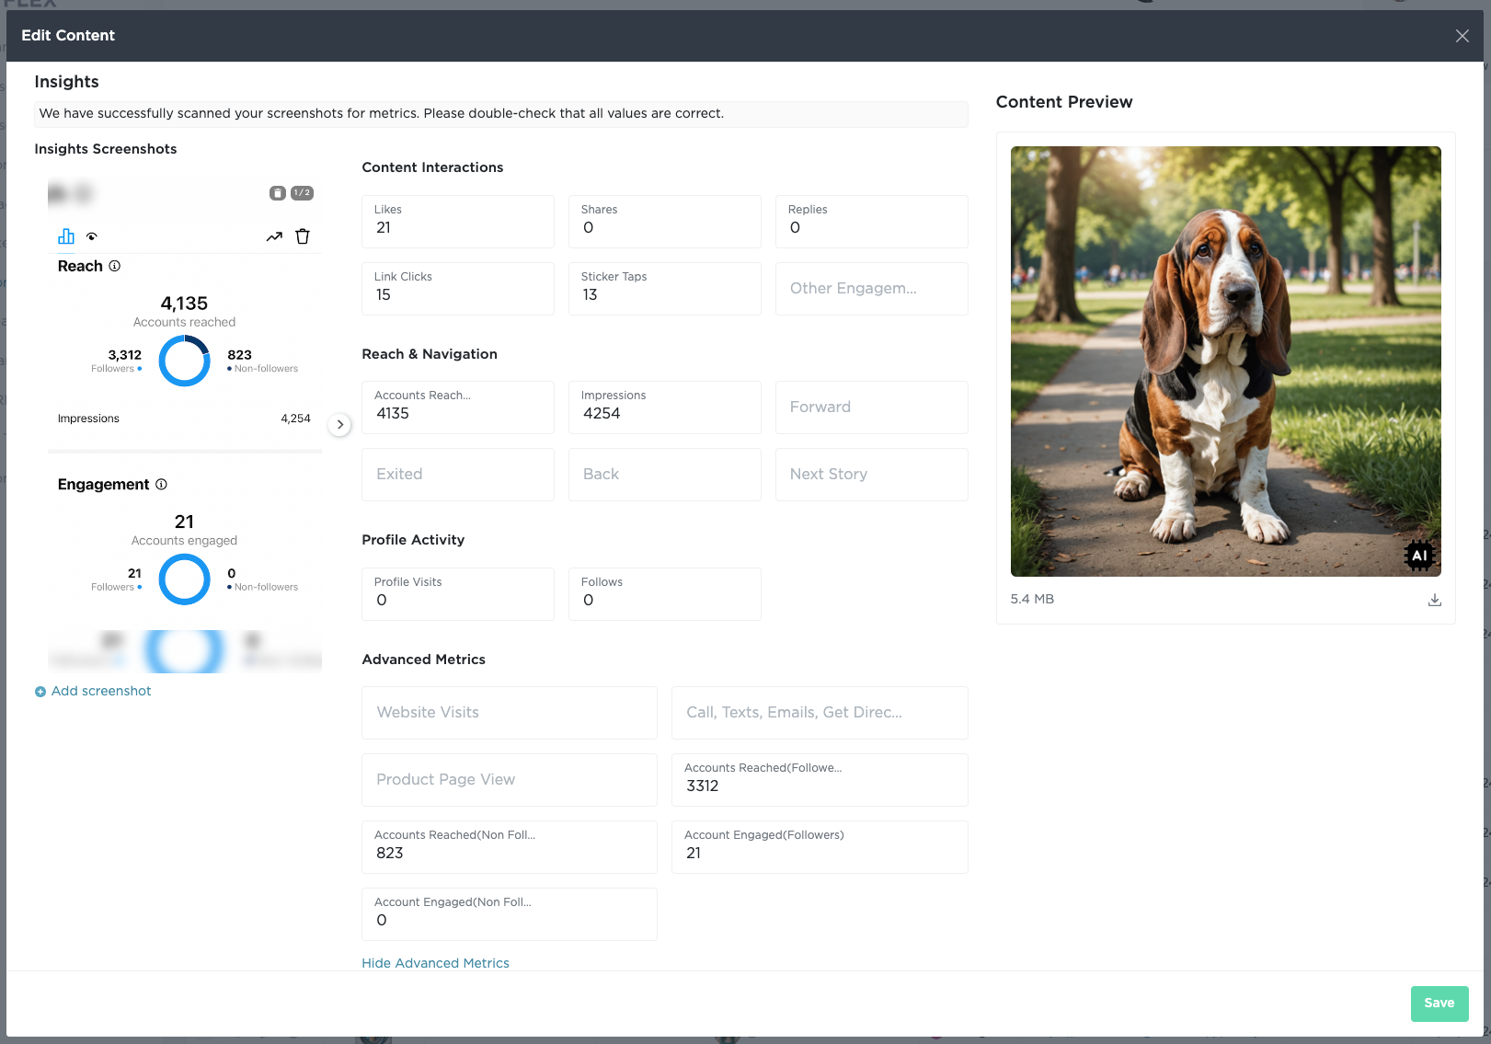Viewport: 1491px width, 1044px height.
Task: Click the 5.4 MB file size text
Action: pos(1032,599)
